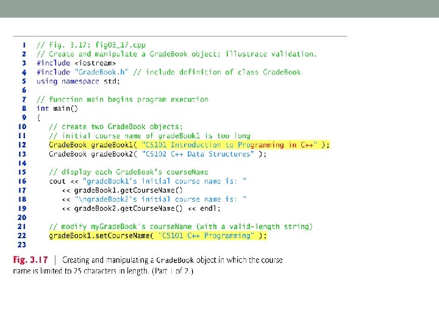Image resolution: width=439 pixels, height=329 pixels.
Task: Click the comment "// Fig. 3.17: fig03_17.cpp"
Action: (91, 44)
